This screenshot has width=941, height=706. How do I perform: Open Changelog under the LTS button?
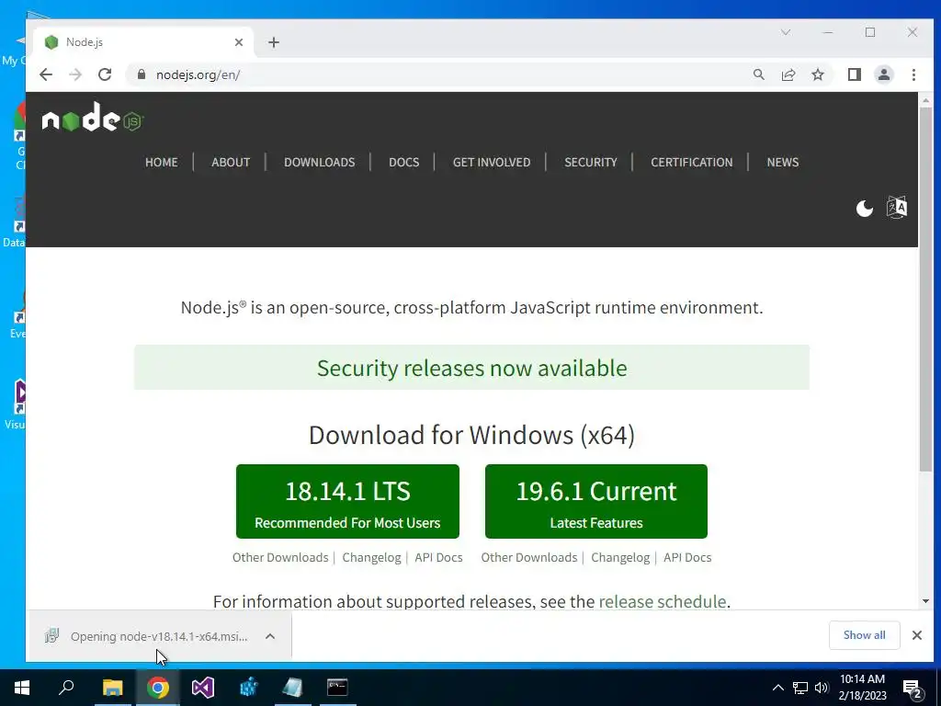click(x=371, y=557)
